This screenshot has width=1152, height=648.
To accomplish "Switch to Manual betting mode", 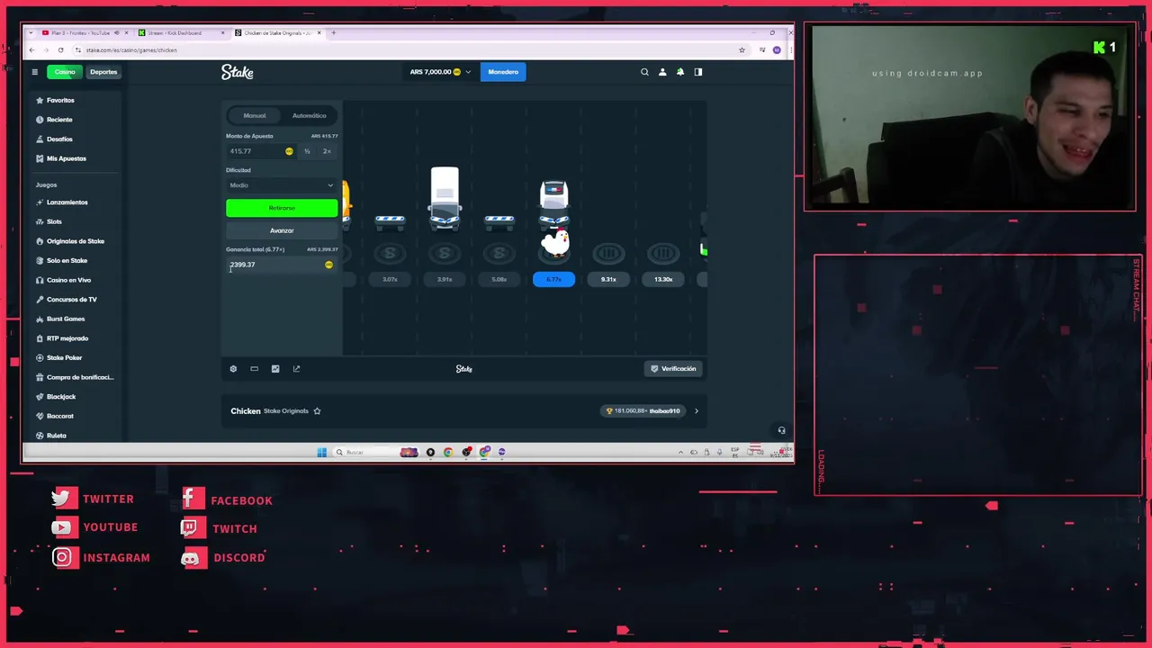I will (255, 115).
